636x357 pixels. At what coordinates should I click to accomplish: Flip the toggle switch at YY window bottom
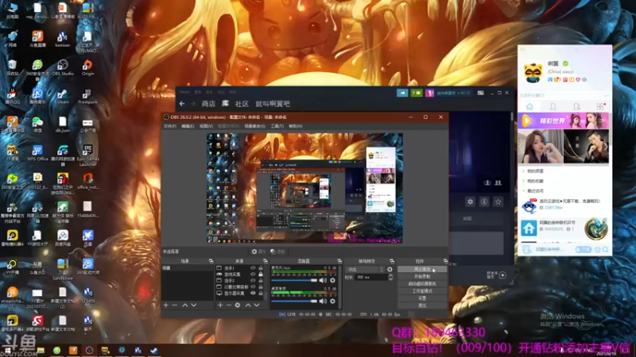pyautogui.click(x=584, y=250)
